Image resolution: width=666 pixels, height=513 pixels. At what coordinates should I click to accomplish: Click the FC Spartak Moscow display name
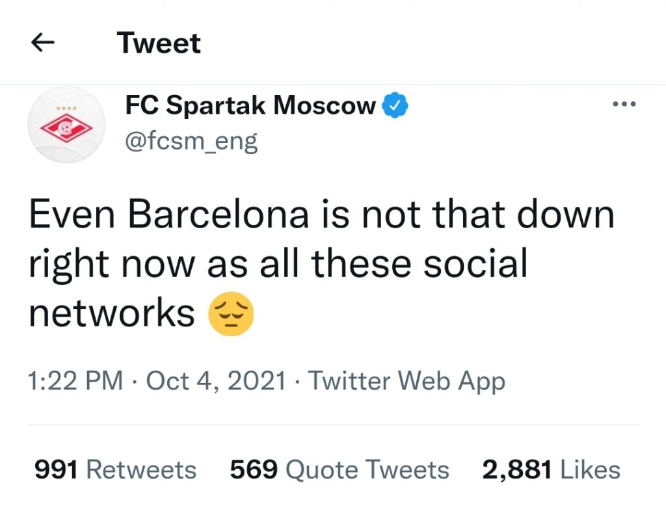250,105
